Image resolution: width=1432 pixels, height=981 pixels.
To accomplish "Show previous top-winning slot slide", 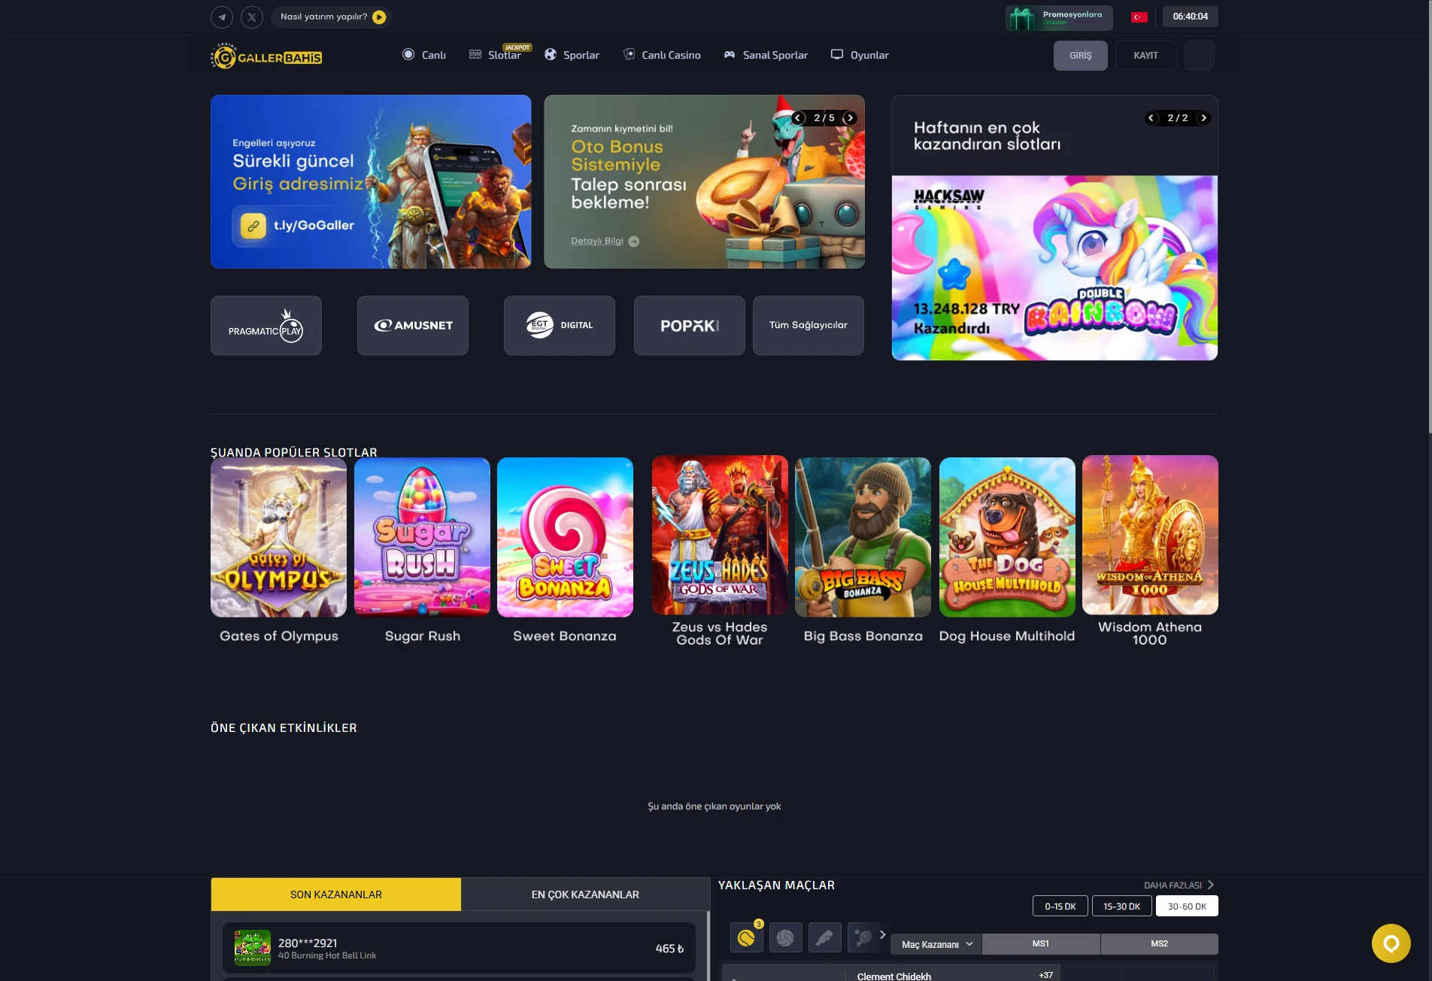I will click(x=1151, y=118).
